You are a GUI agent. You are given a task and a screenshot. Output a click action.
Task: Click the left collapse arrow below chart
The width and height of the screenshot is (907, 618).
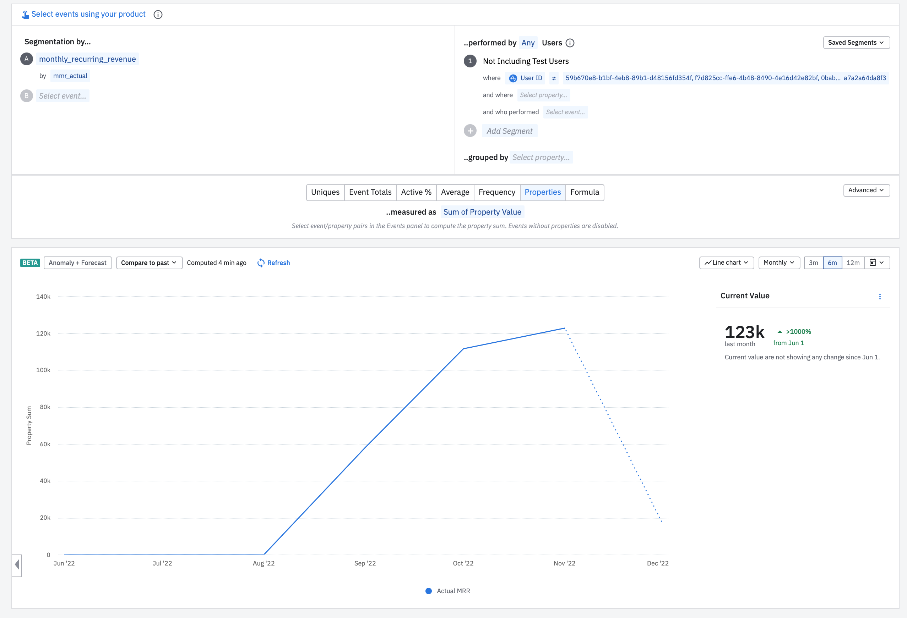click(x=17, y=564)
